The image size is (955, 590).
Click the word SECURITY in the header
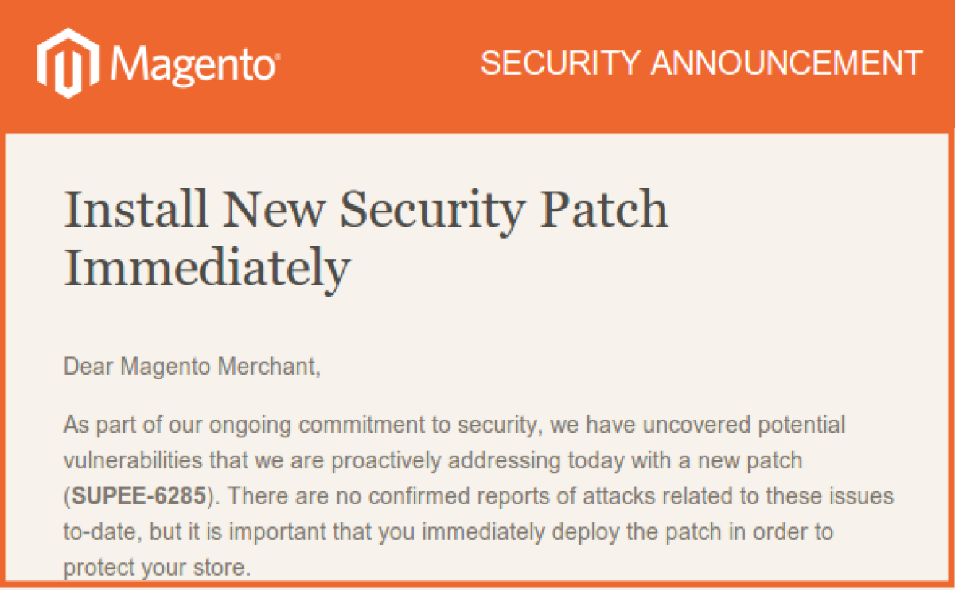559,64
